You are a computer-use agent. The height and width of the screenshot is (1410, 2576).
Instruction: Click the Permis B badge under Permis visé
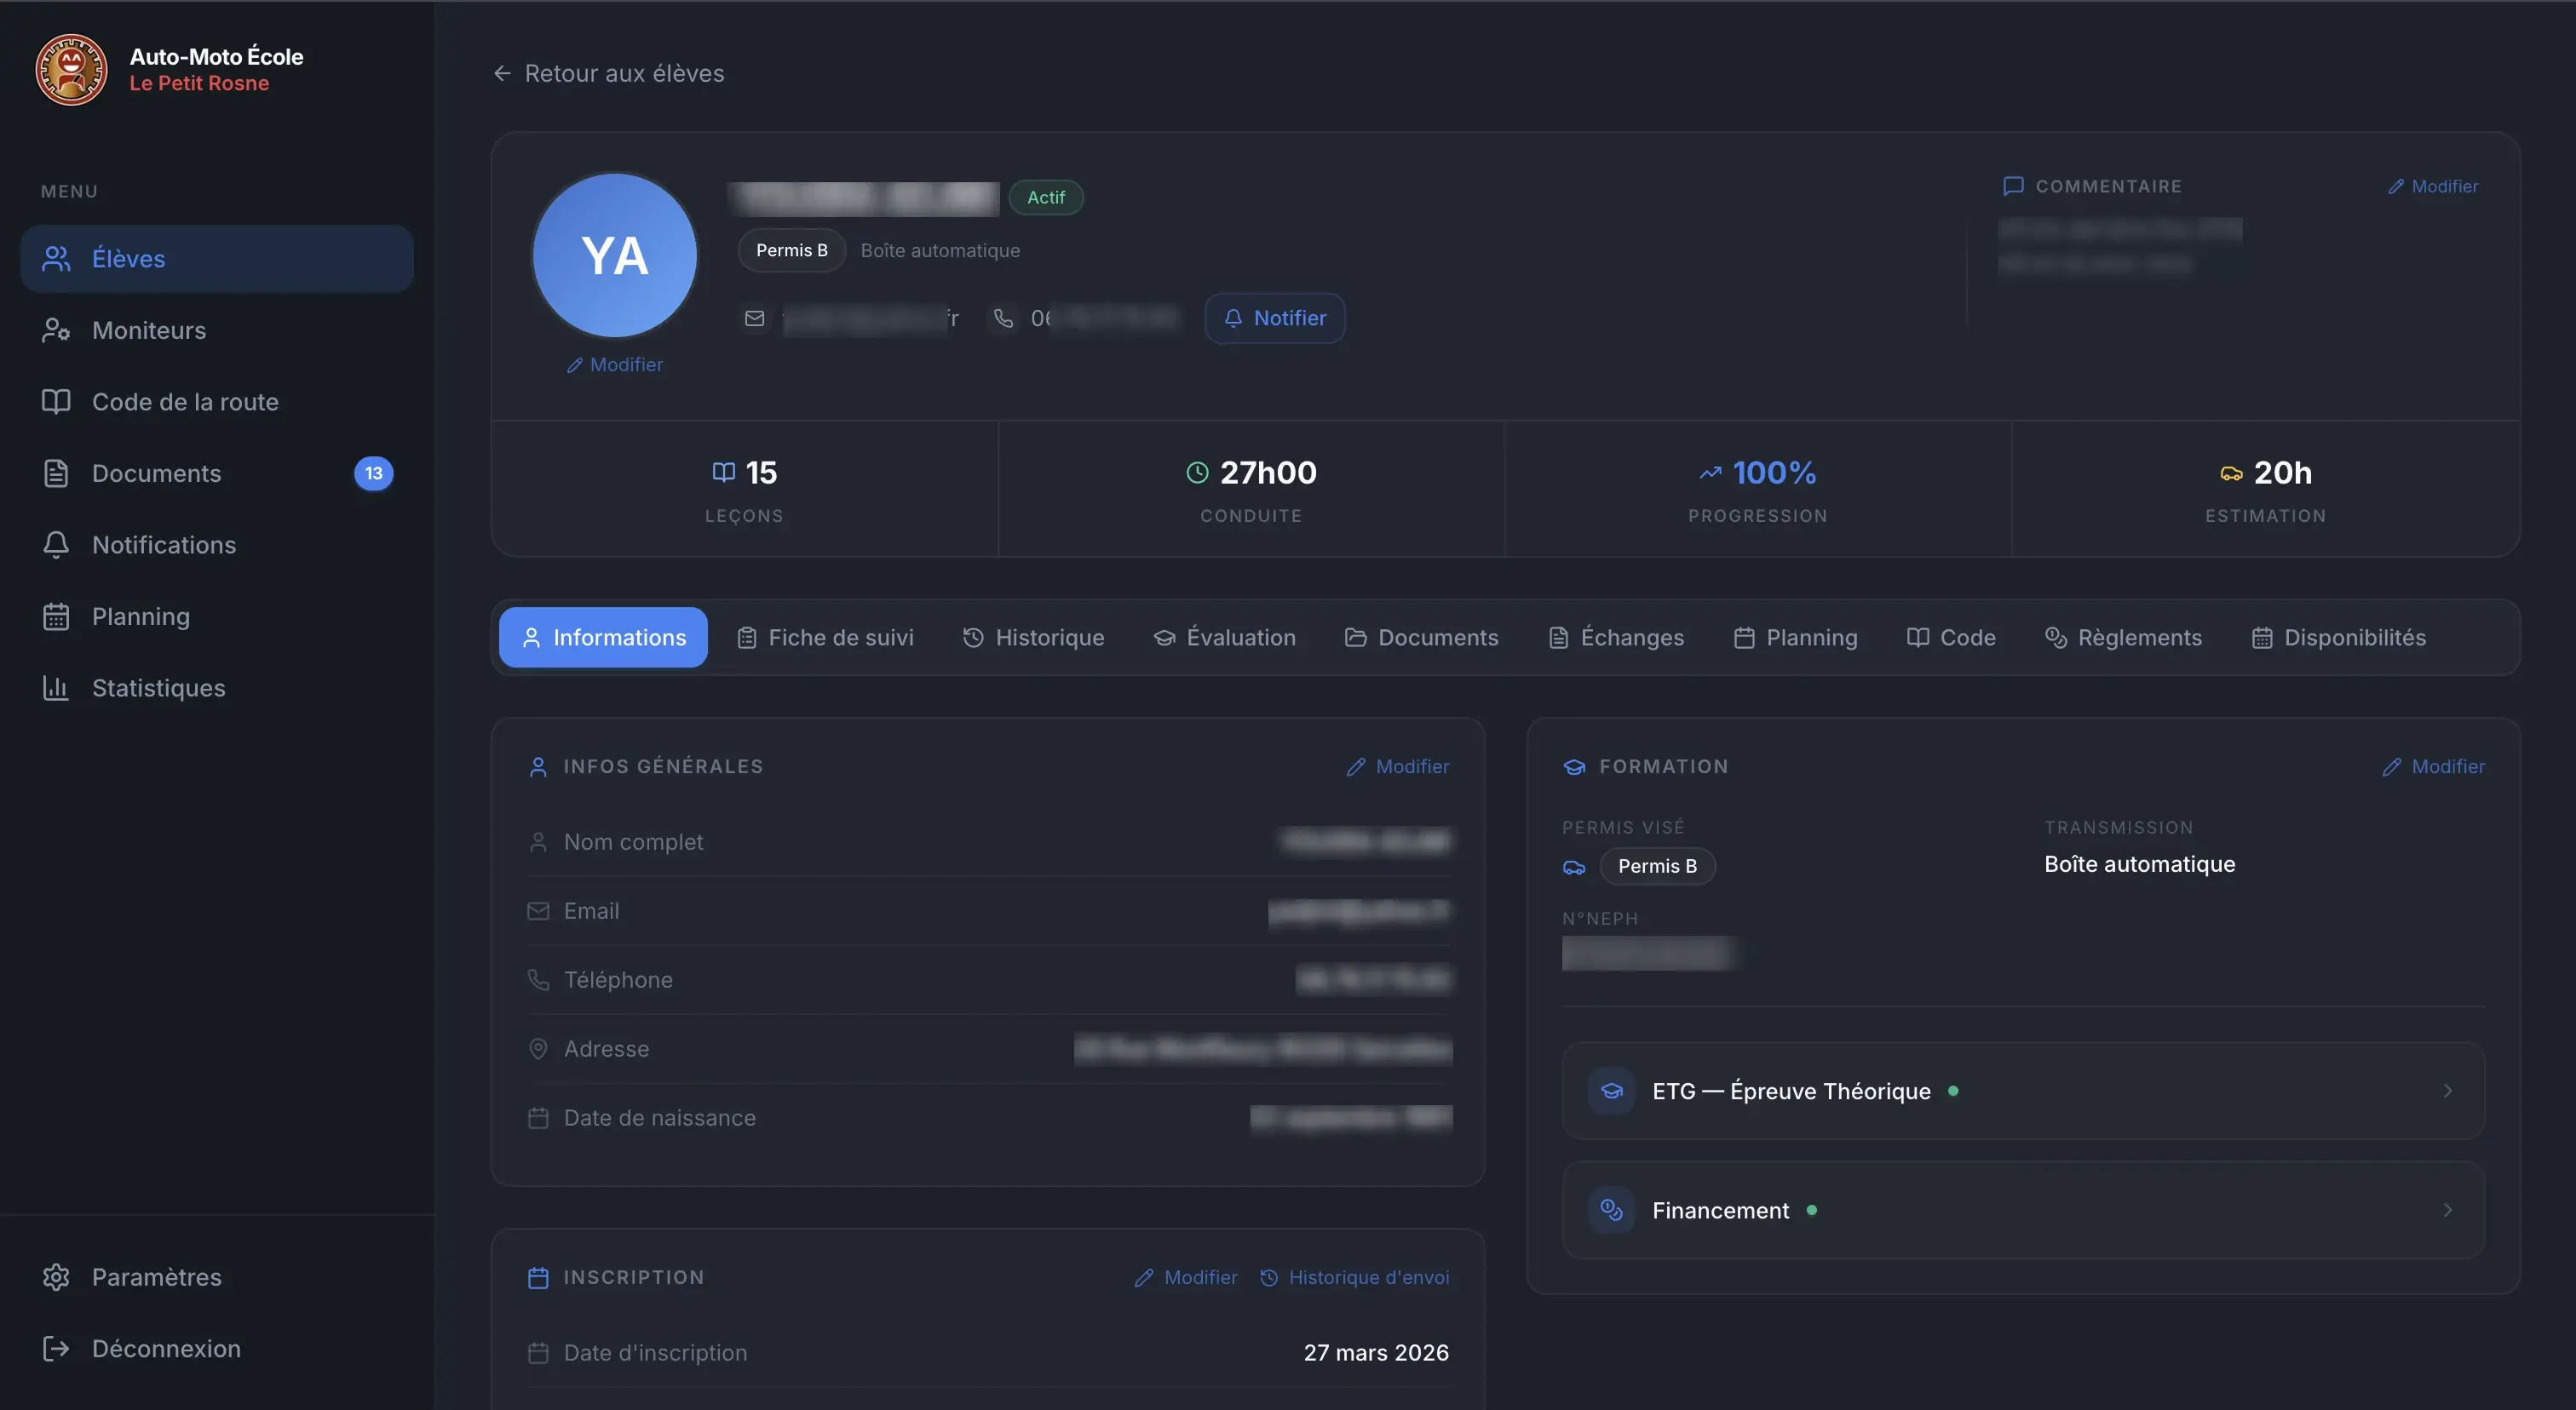click(x=1657, y=867)
